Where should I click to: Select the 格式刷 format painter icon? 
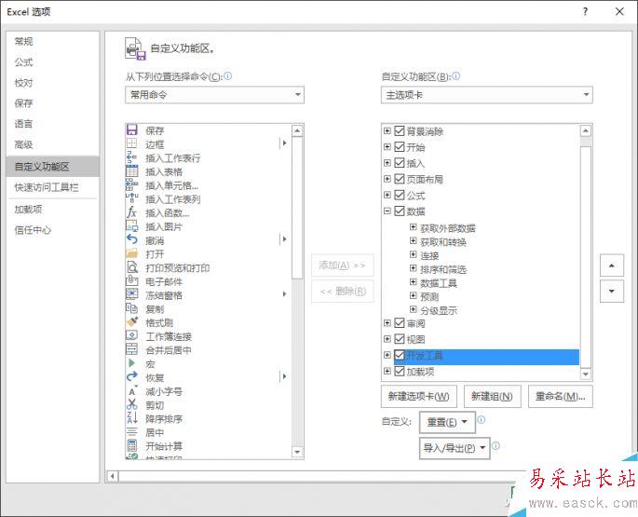click(132, 322)
